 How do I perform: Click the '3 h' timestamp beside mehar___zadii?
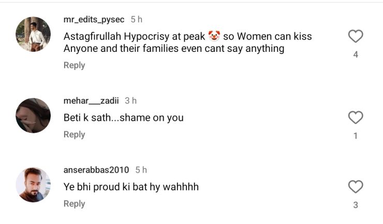(130, 101)
